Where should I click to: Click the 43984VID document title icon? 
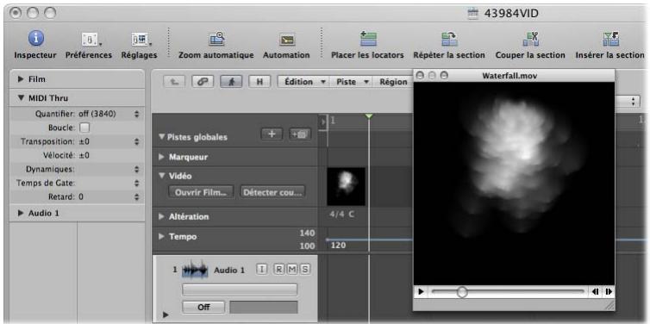coord(472,14)
